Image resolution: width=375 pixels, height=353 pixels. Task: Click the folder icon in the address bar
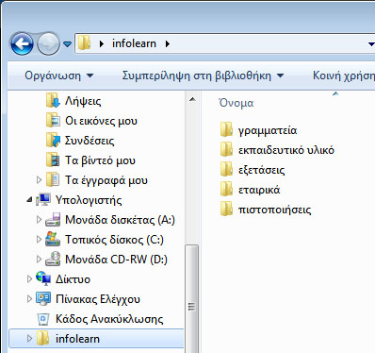tap(84, 43)
